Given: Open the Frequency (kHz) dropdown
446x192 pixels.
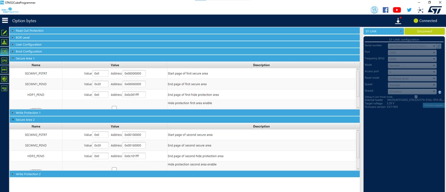Looking at the screenshot, I should 412,59.
